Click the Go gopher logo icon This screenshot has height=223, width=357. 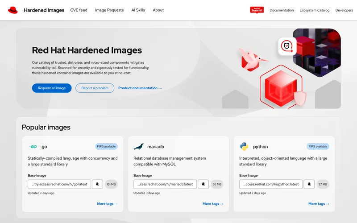(x=33, y=147)
